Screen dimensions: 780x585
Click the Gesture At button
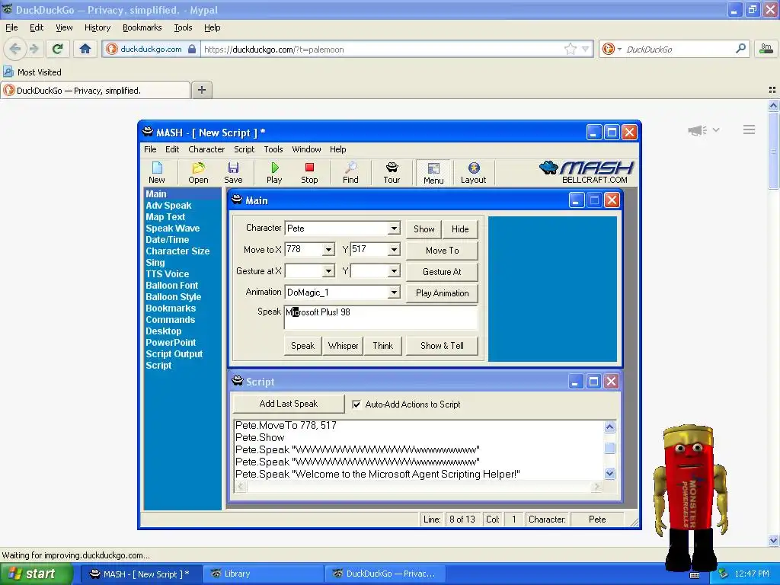(x=443, y=272)
